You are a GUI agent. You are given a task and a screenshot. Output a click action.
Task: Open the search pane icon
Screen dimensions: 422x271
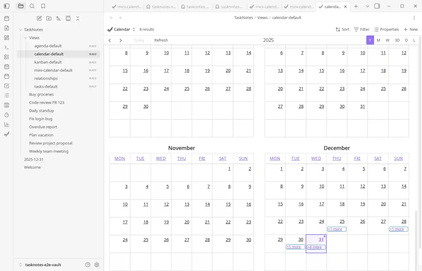pyautogui.click(x=32, y=6)
